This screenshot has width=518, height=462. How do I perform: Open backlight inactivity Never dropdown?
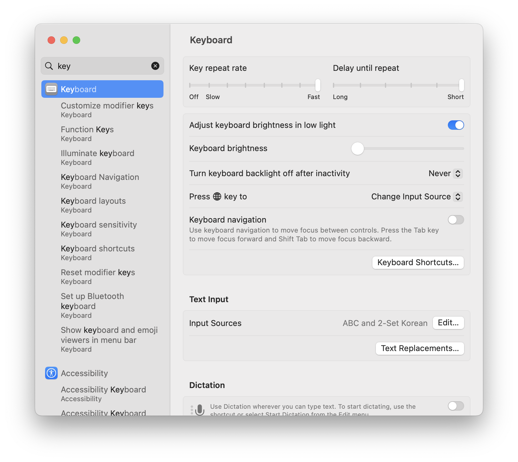tap(445, 173)
